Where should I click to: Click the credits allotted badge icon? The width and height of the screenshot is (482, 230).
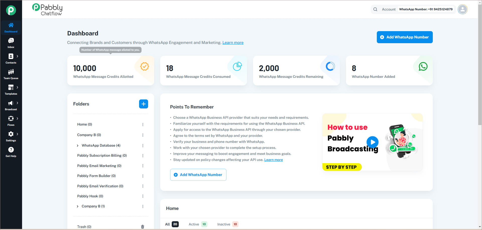click(x=145, y=67)
